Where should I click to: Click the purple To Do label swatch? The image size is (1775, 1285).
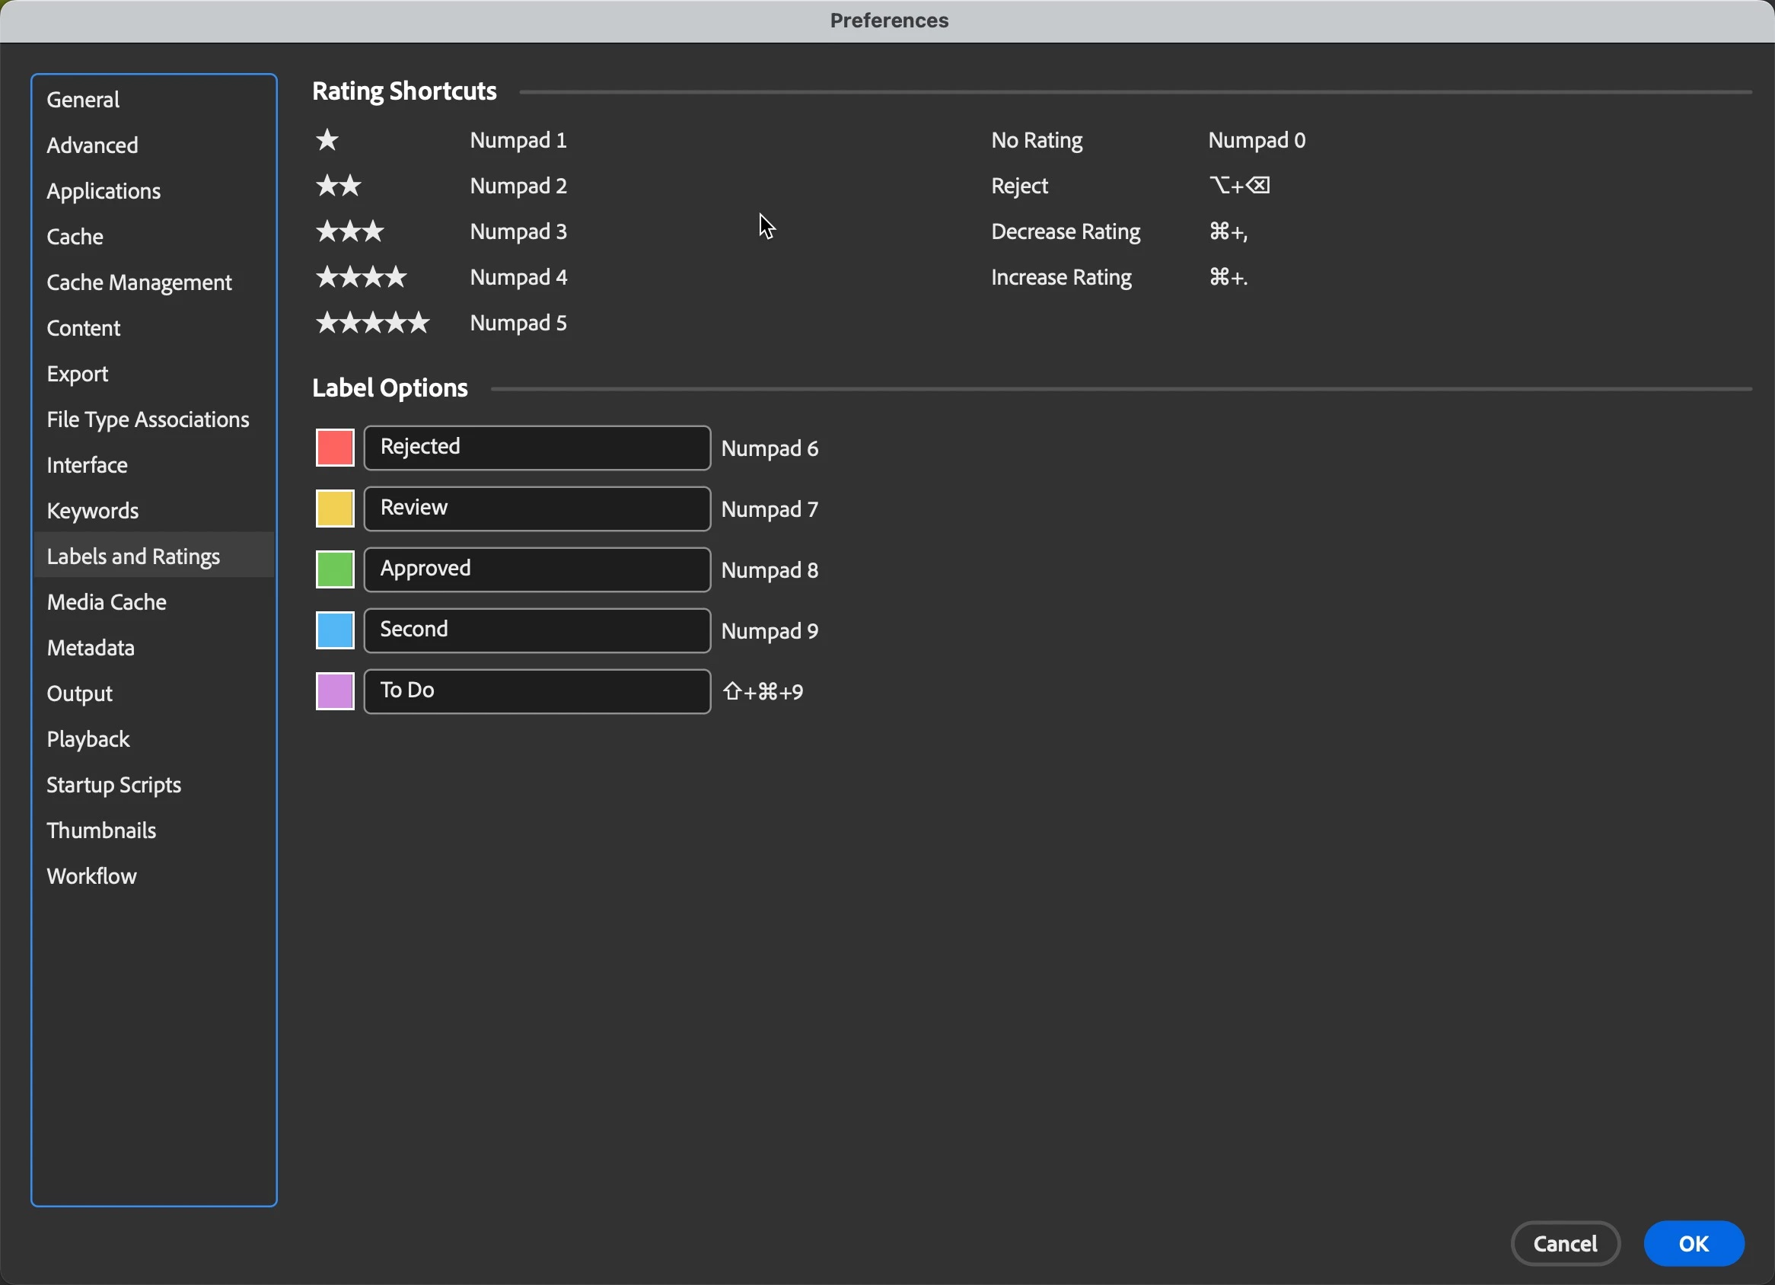click(334, 691)
